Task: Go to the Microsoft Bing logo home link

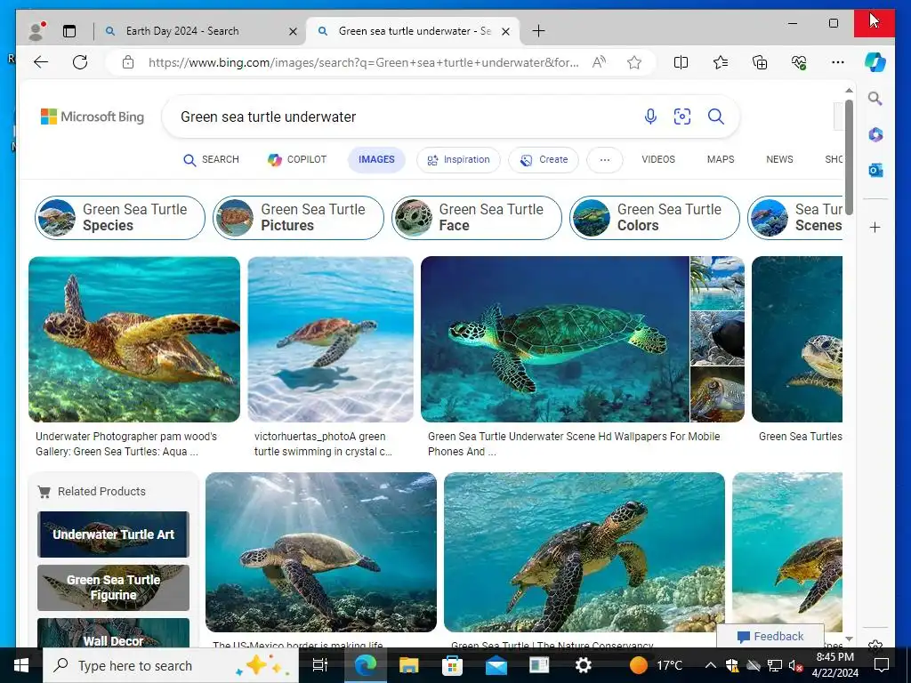Action: click(x=93, y=117)
